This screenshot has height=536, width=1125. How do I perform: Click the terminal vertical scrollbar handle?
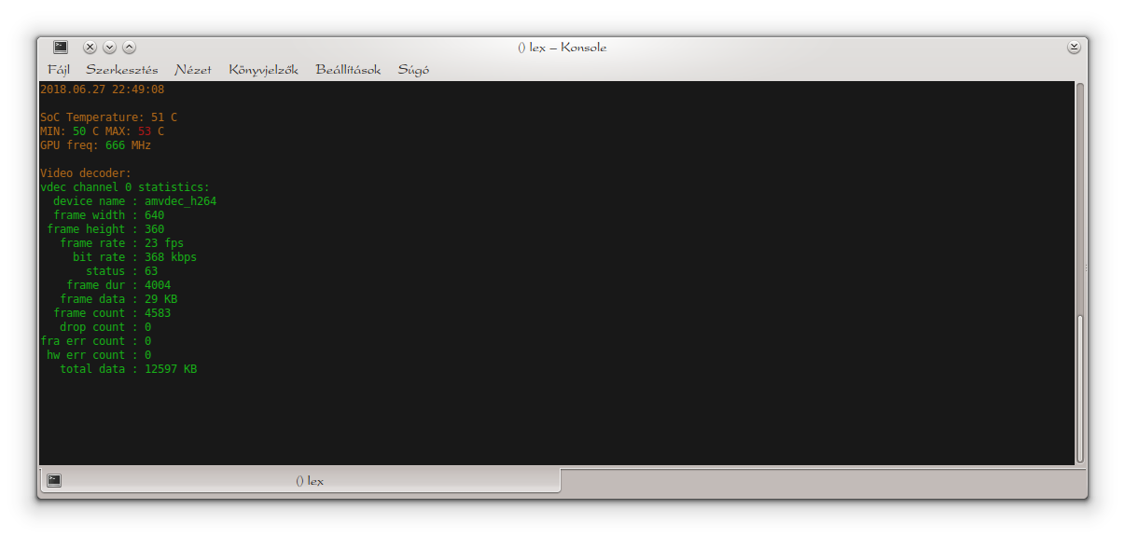[1080, 388]
